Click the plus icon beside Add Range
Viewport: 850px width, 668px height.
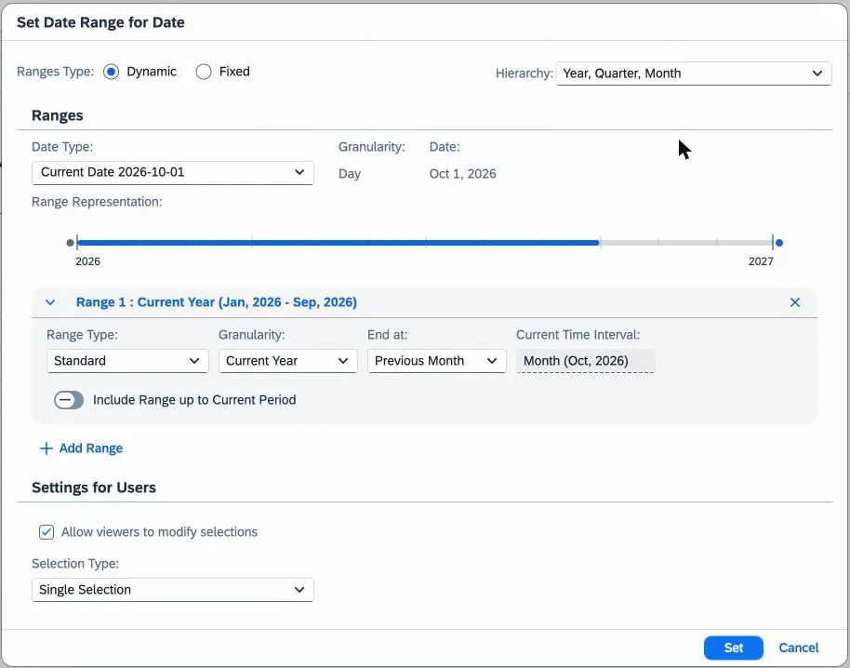(x=46, y=448)
